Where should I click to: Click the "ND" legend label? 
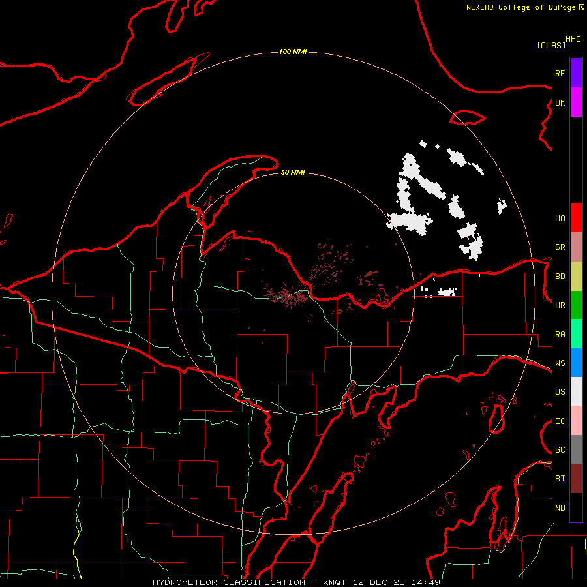tap(560, 508)
